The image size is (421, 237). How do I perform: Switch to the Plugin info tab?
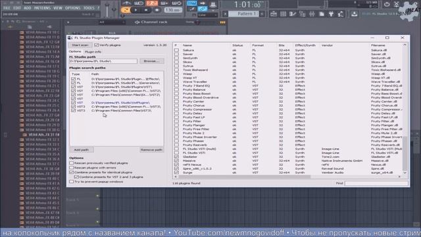93,51
